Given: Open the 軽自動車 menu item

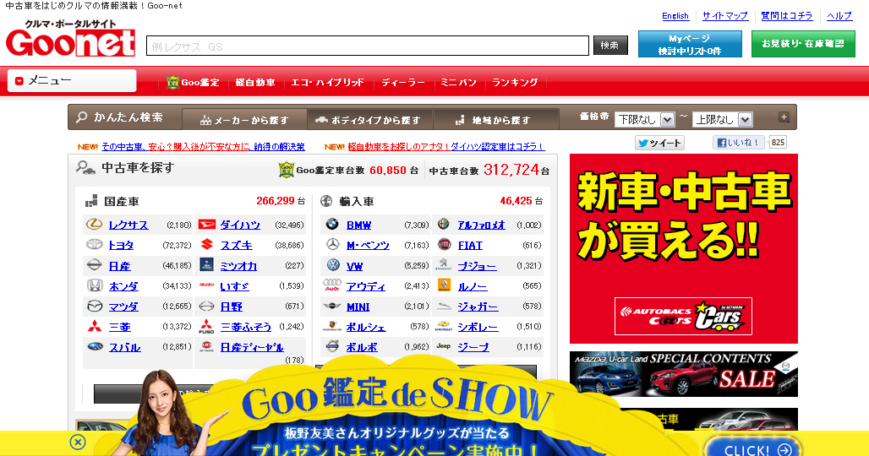Looking at the screenshot, I should point(255,83).
